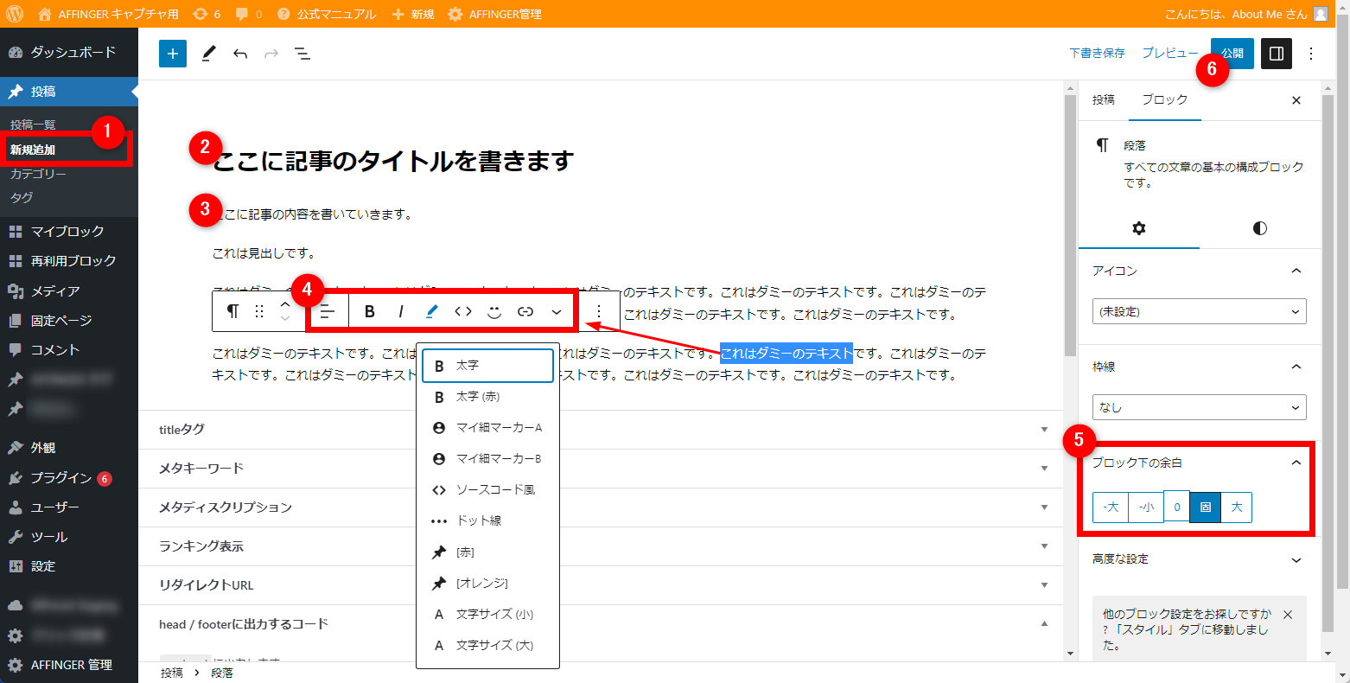Choose ドット線 menu item
This screenshot has height=683, width=1350.
(x=487, y=521)
